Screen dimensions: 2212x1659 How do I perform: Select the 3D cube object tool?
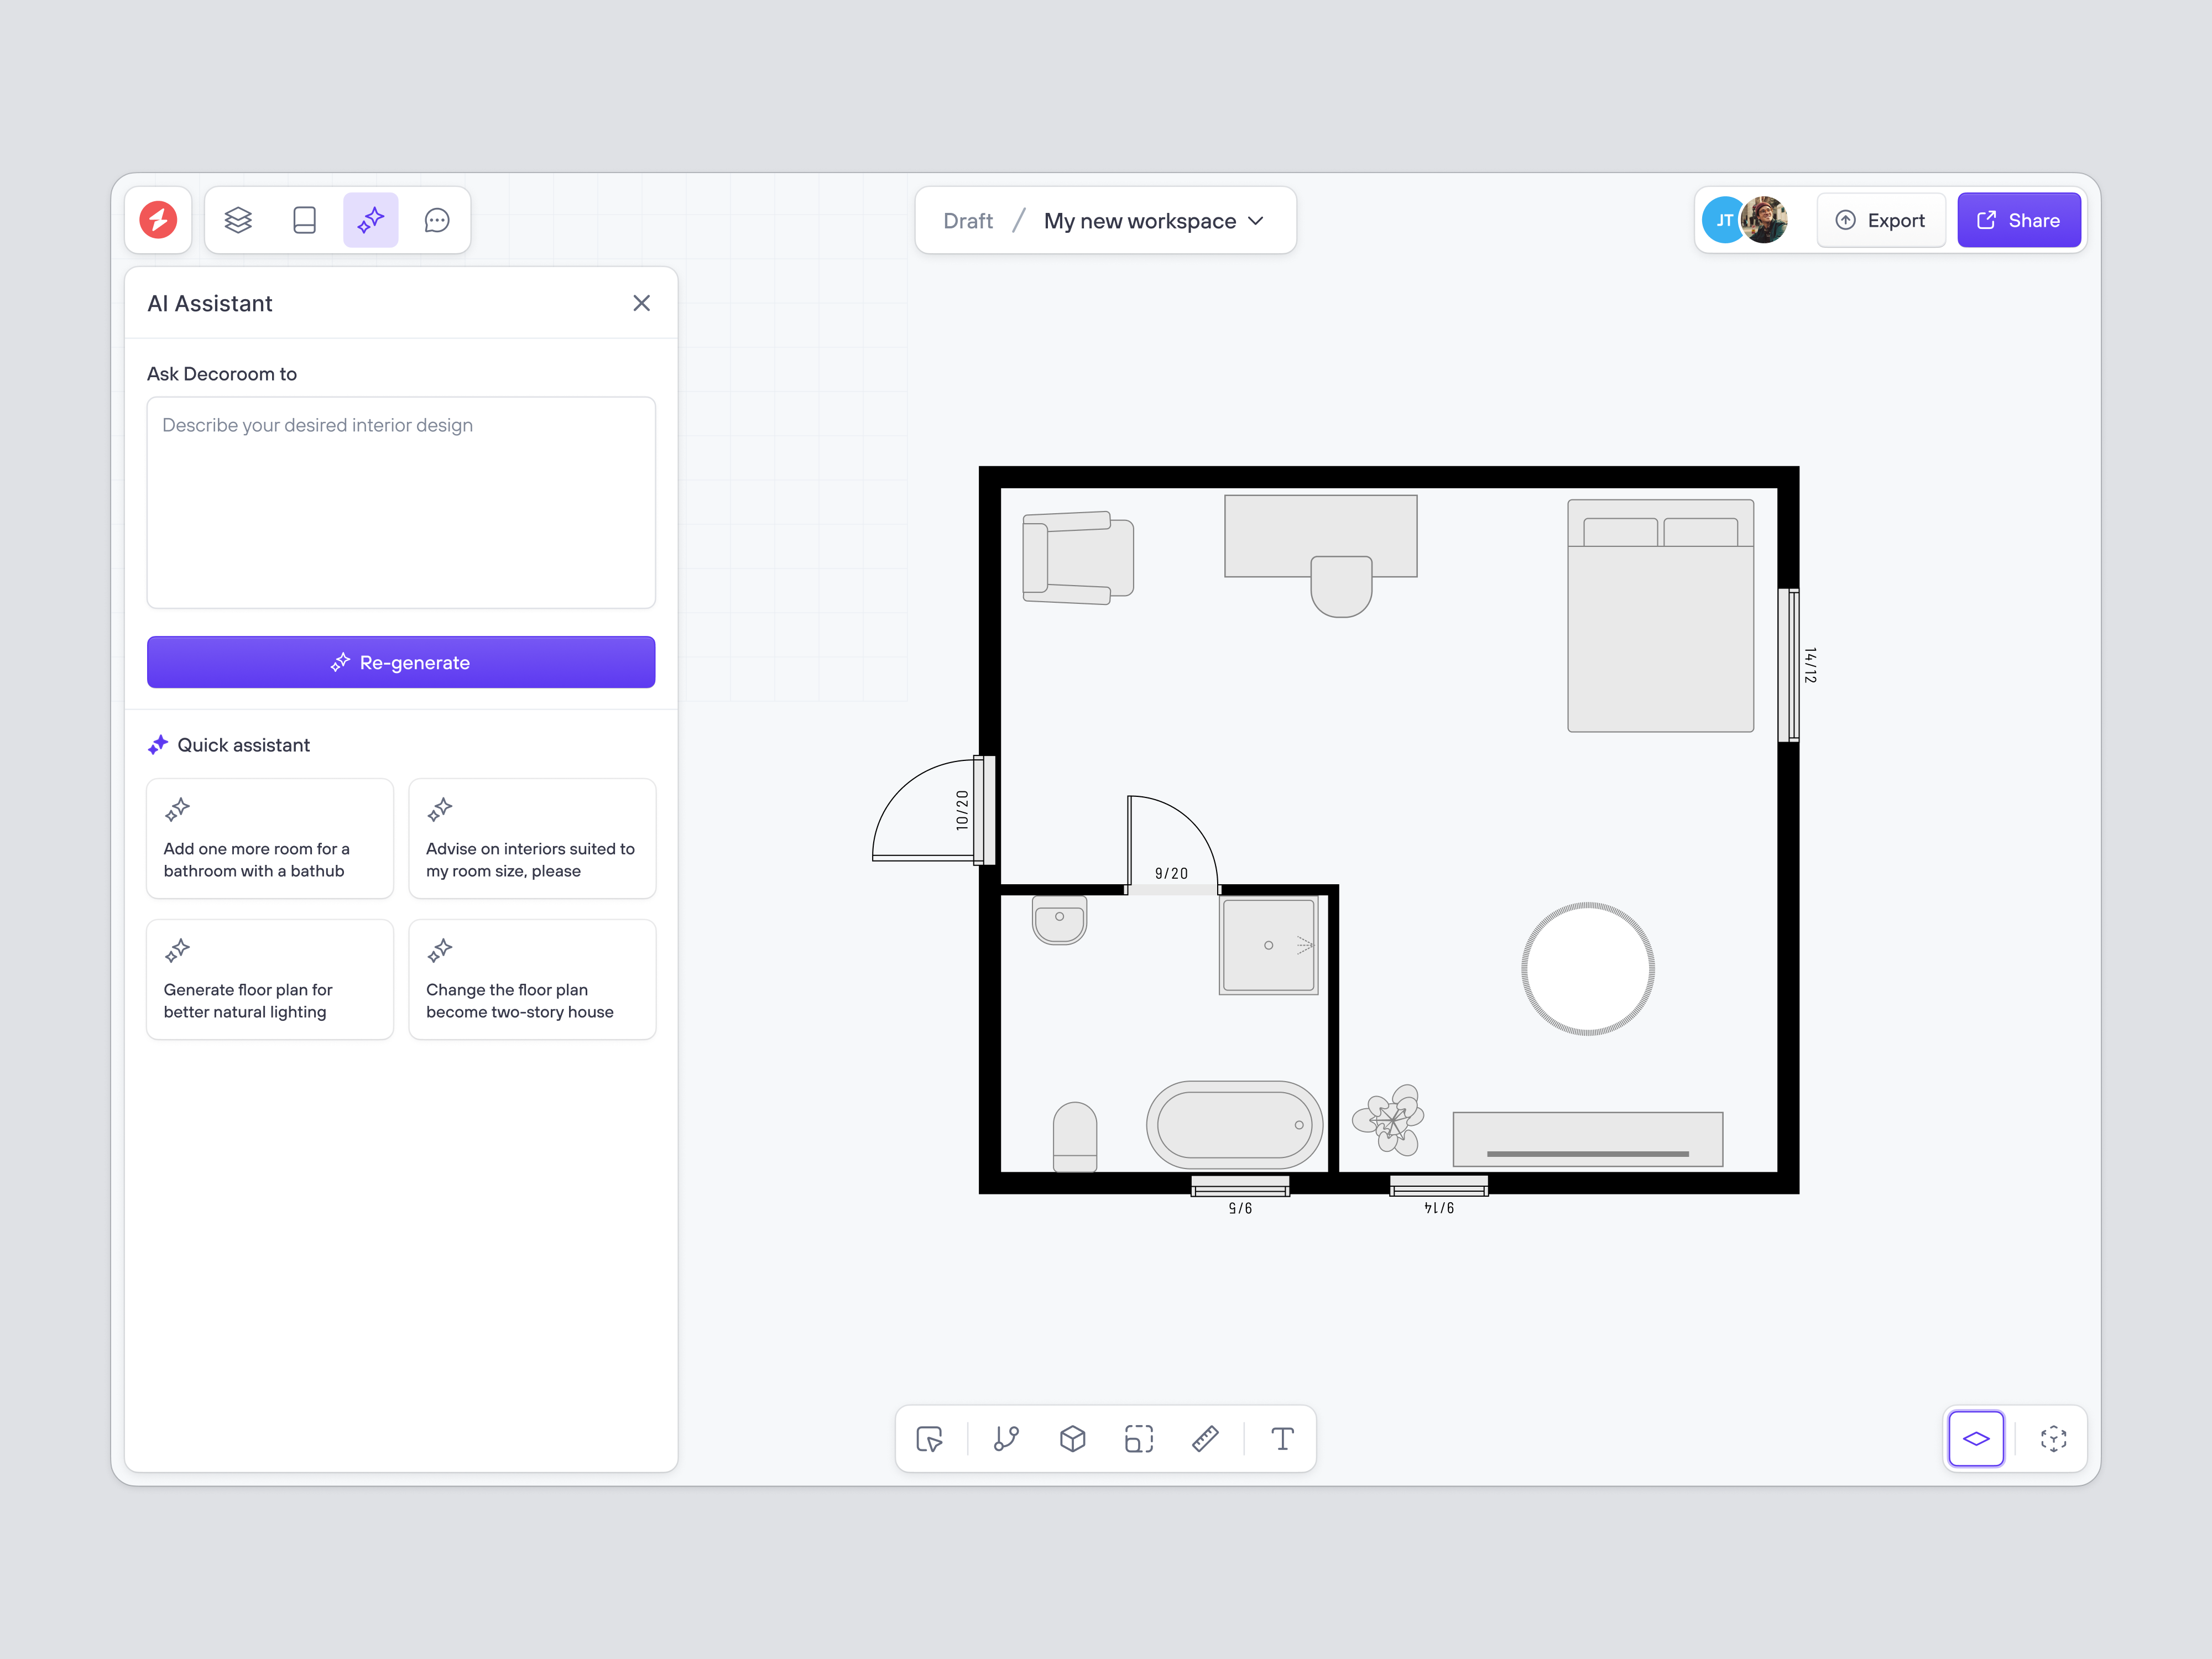[1072, 1439]
